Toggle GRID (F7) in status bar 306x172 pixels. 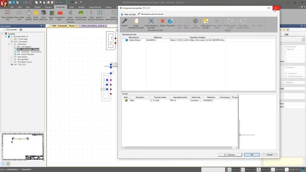tap(233, 170)
